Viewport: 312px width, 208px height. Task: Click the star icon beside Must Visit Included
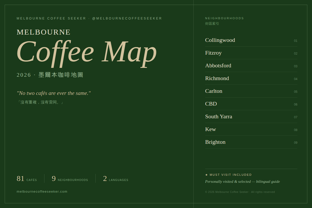[206, 175]
